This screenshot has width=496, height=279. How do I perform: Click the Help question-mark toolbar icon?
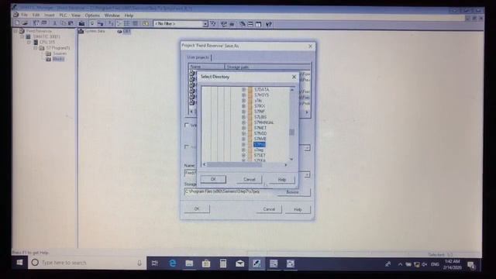coord(269,24)
